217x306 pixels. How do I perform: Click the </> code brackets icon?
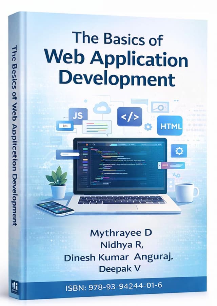tap(130, 117)
